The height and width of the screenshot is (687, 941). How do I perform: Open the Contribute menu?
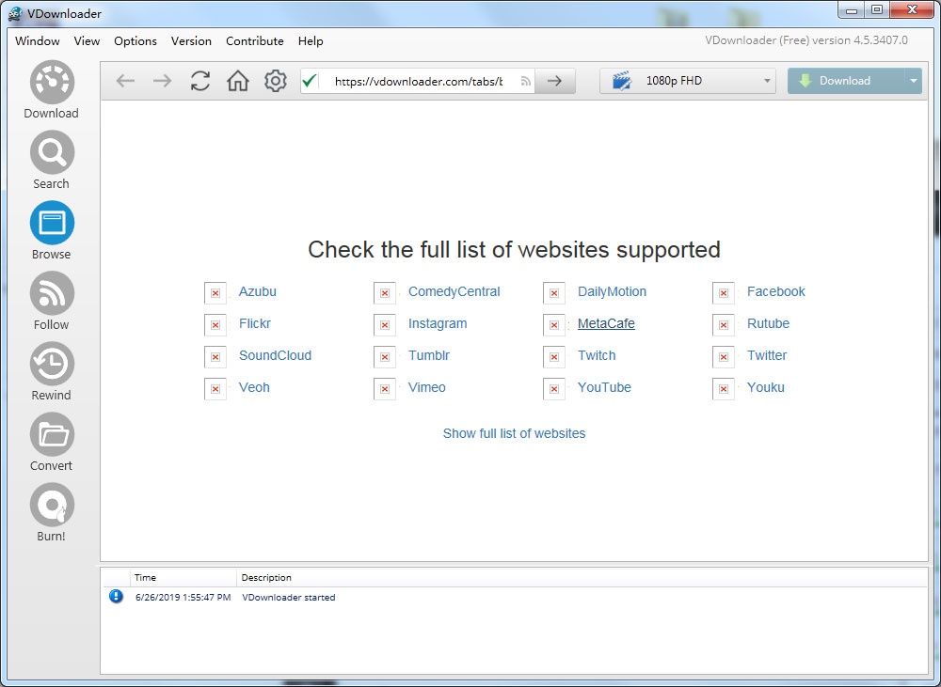pyautogui.click(x=254, y=40)
